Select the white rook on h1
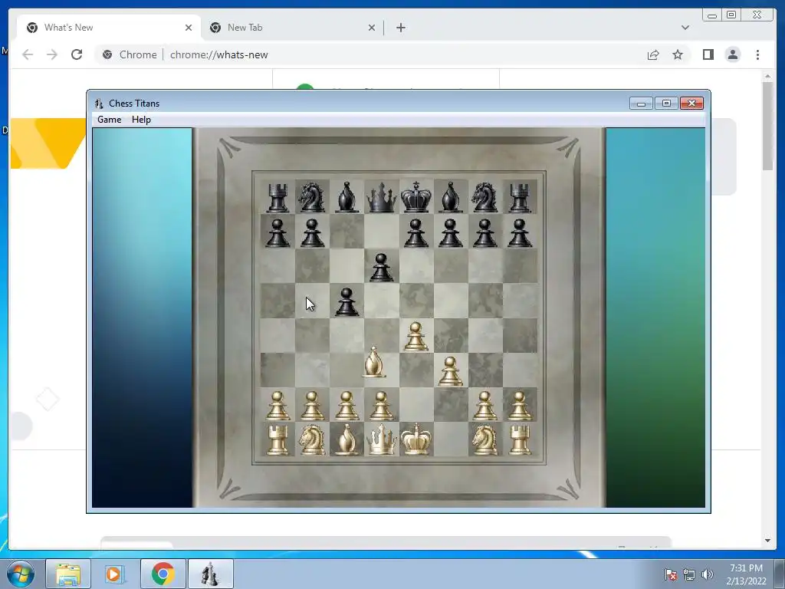 click(520, 439)
